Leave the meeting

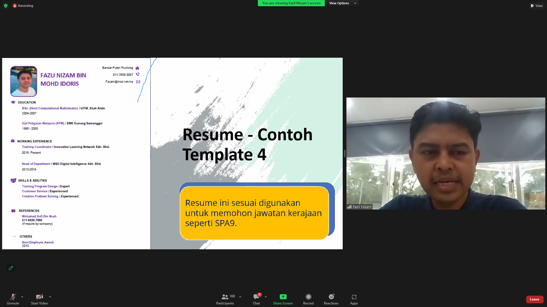point(534,299)
